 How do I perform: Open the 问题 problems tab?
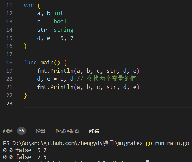8,131
